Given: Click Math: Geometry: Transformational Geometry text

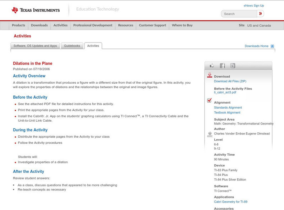Looking at the screenshot, I should pyautogui.click(x=244, y=124).
